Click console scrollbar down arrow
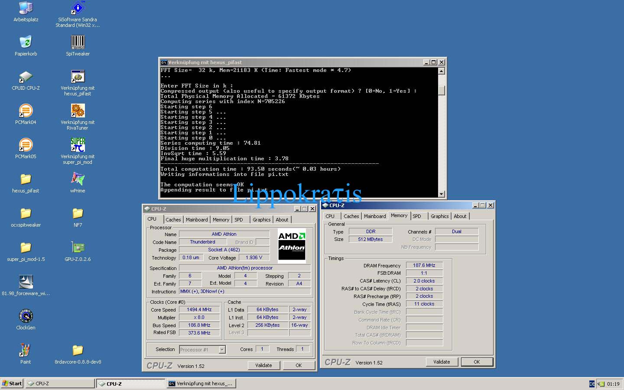Viewport: 624px width, 390px height. pos(442,194)
